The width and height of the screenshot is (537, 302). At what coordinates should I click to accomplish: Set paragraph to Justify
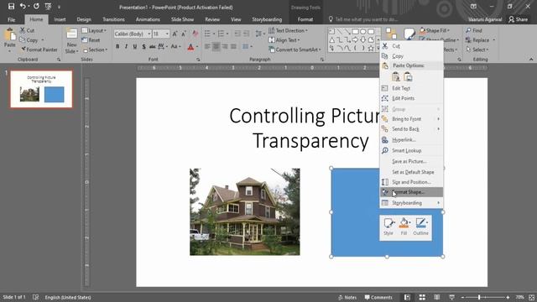[x=233, y=47]
